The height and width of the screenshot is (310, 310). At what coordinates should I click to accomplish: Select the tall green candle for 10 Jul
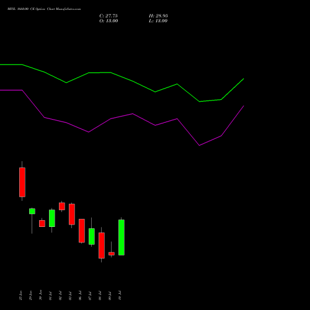(x=122, y=237)
